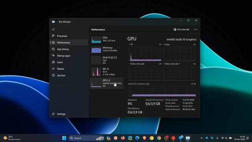
Task: Click Run new task button
Action: (x=182, y=30)
